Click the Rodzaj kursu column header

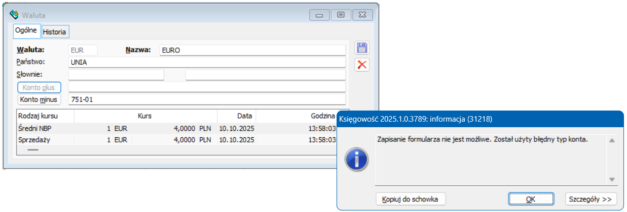coord(46,116)
